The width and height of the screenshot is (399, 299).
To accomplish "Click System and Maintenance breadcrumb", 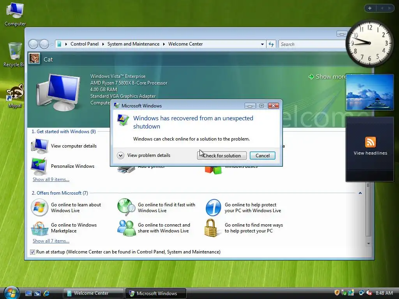I will point(133,44).
